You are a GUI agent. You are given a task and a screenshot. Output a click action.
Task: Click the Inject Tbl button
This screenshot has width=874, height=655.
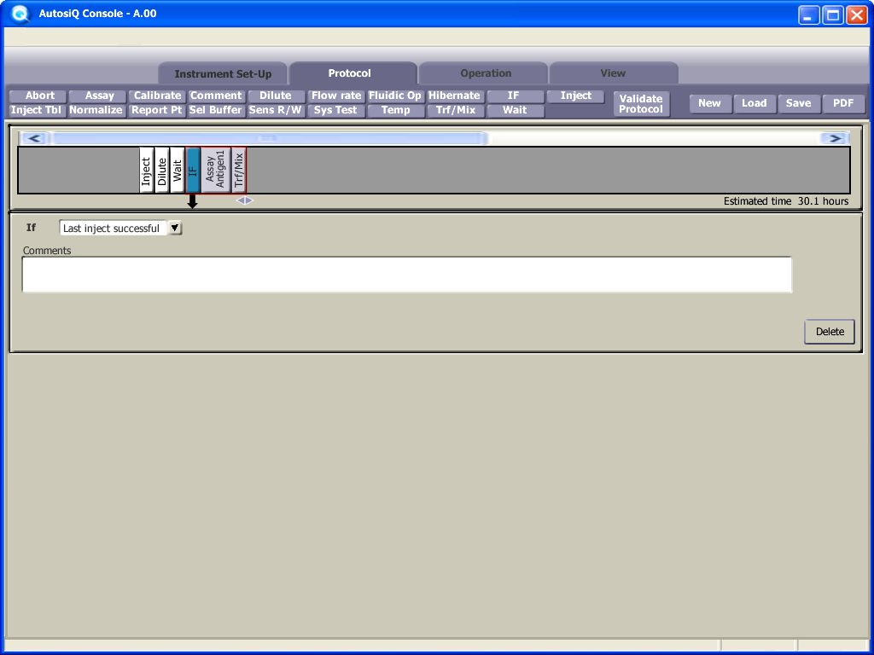pos(38,110)
